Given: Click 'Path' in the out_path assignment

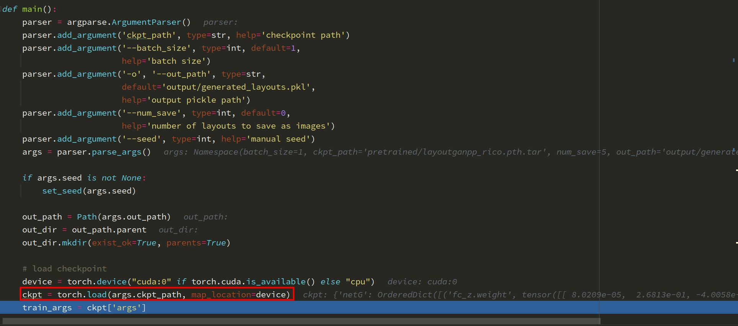Looking at the screenshot, I should click(x=87, y=217).
